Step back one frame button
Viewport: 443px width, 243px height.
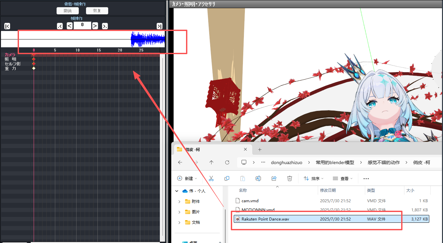tap(70, 26)
